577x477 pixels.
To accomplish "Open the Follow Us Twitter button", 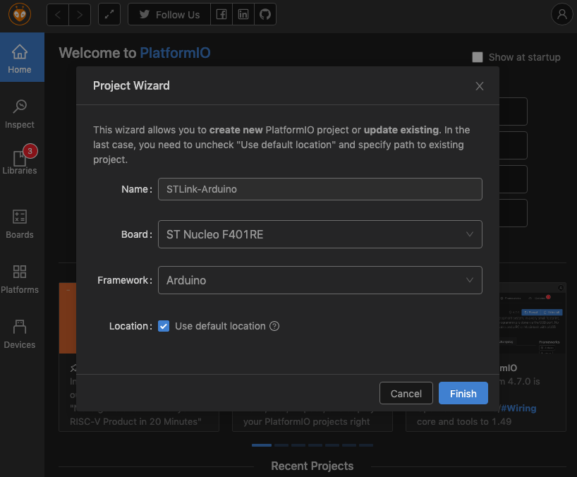I will click(x=169, y=15).
